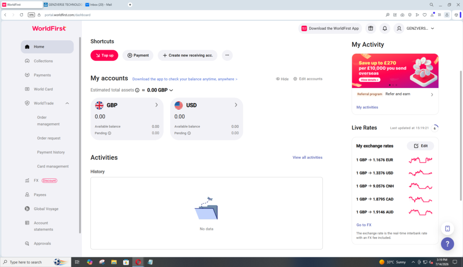This screenshot has width=463, height=267.
Task: Click the address bar URL
Action: 68,15
